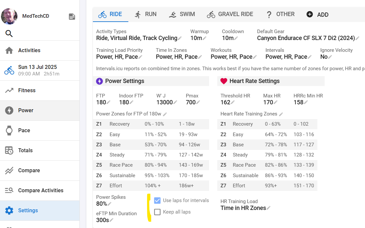Viewport: 365px width, 228px height.
Task: Click the ADD sport button
Action: (317, 14)
